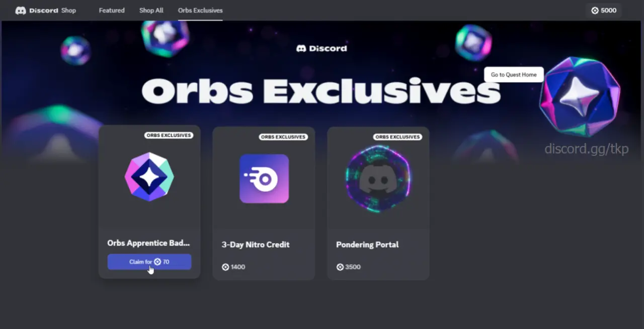
Task: Click the Orbs Apprentice Badge icon
Action: point(149,177)
